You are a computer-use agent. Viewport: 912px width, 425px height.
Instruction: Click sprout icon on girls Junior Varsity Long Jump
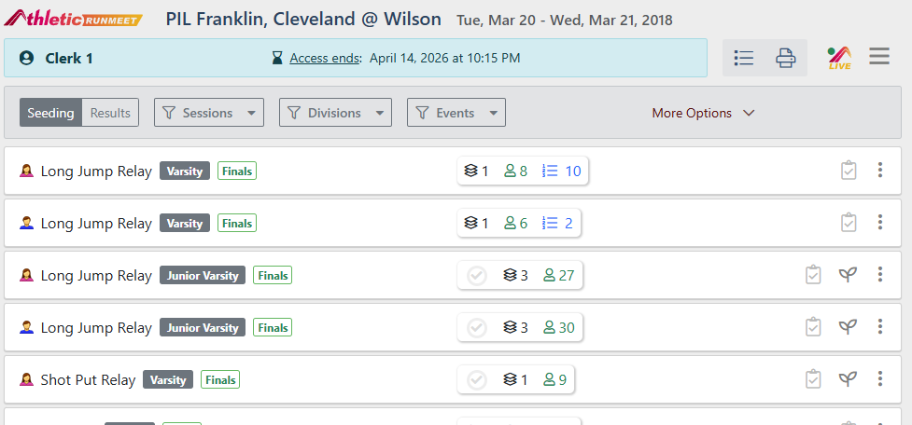click(848, 275)
